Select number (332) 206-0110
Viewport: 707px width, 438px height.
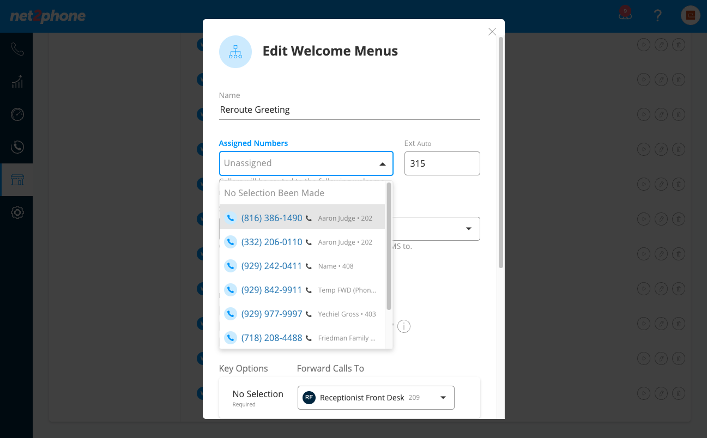point(303,242)
